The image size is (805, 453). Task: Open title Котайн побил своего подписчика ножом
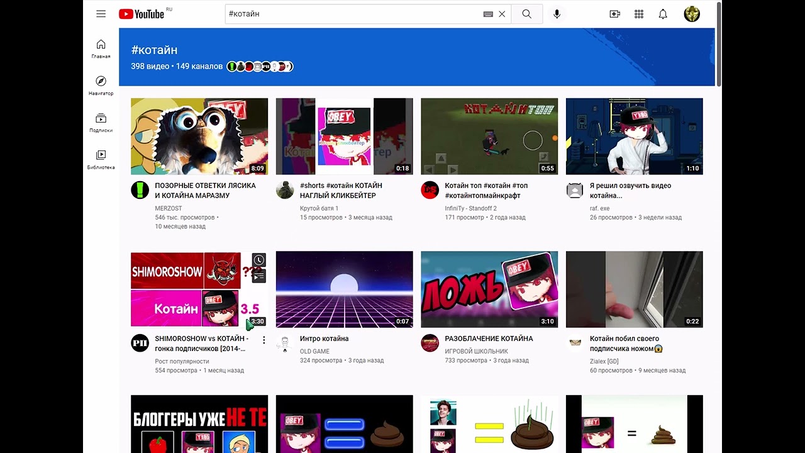coord(626,344)
